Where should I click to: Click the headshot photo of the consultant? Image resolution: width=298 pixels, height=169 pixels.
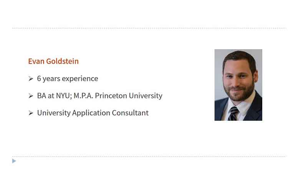[238, 85]
